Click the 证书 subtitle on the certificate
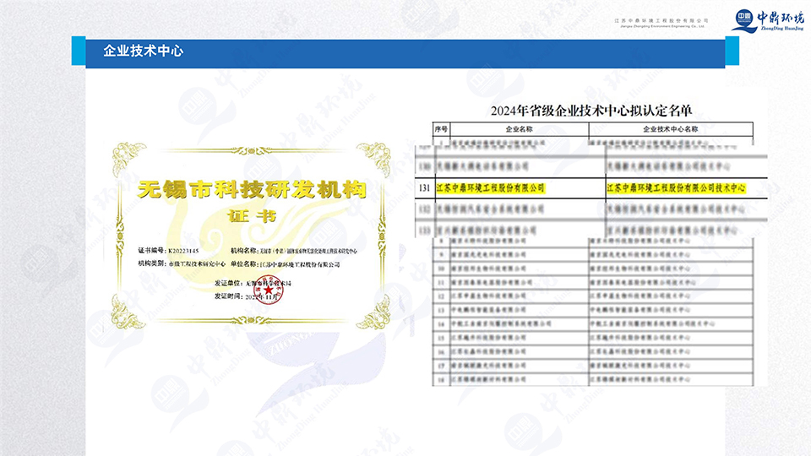Image resolution: width=811 pixels, height=456 pixels. point(253,215)
